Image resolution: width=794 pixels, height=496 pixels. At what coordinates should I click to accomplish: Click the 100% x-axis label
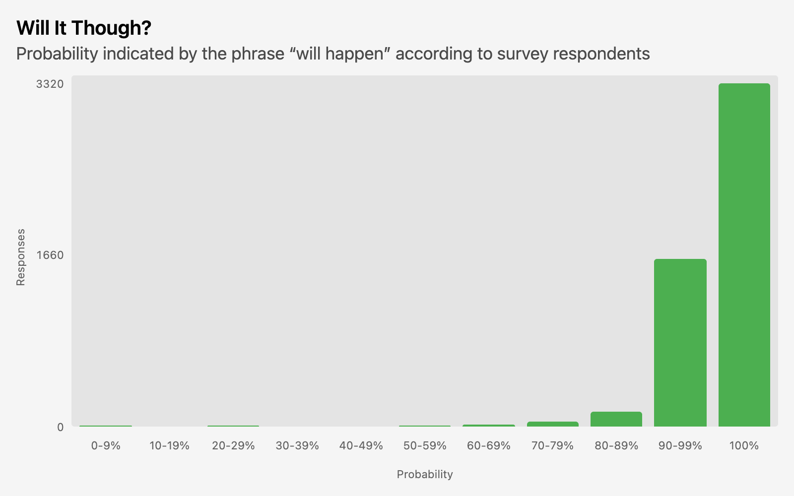(x=744, y=446)
